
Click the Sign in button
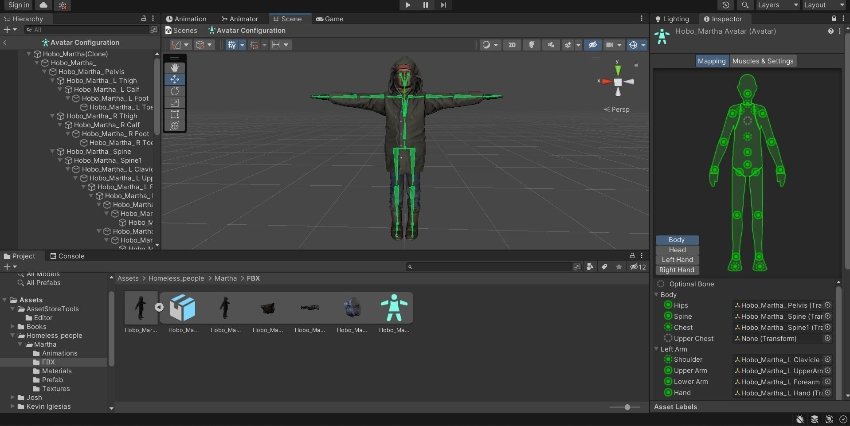click(x=18, y=5)
